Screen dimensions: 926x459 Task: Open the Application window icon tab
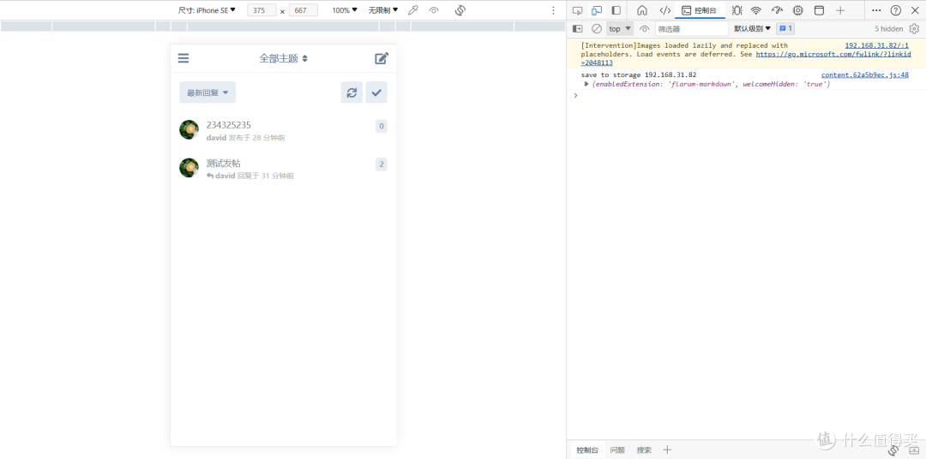click(x=819, y=10)
